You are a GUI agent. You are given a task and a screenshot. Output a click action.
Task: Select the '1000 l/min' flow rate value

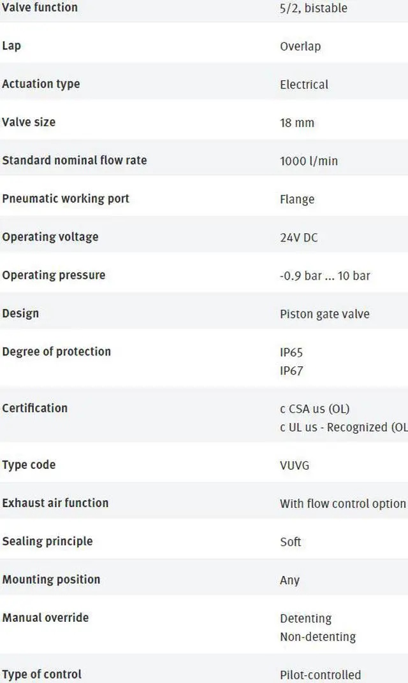[309, 161]
